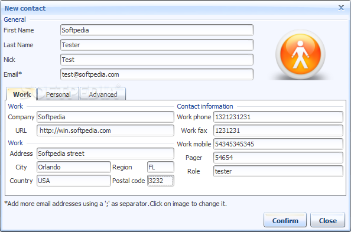Click the 'Company' label
This screenshot has width=351, height=232.
click(21, 117)
